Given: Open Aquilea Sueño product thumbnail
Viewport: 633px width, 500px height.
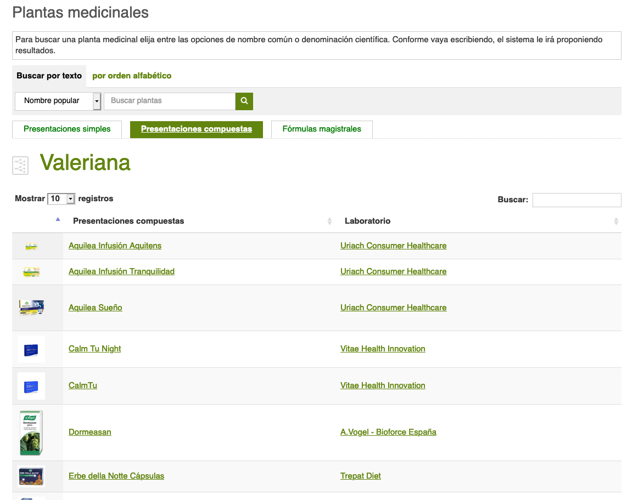Looking at the screenshot, I should [x=31, y=308].
